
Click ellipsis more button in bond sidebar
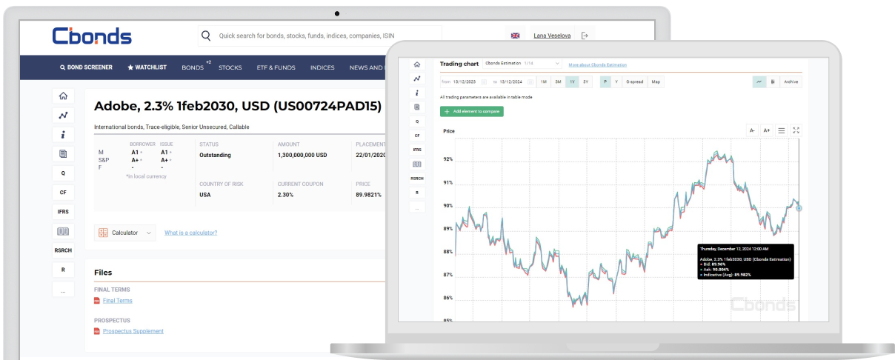(63, 290)
